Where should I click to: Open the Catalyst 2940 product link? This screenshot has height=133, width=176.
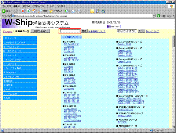pos(124,44)
